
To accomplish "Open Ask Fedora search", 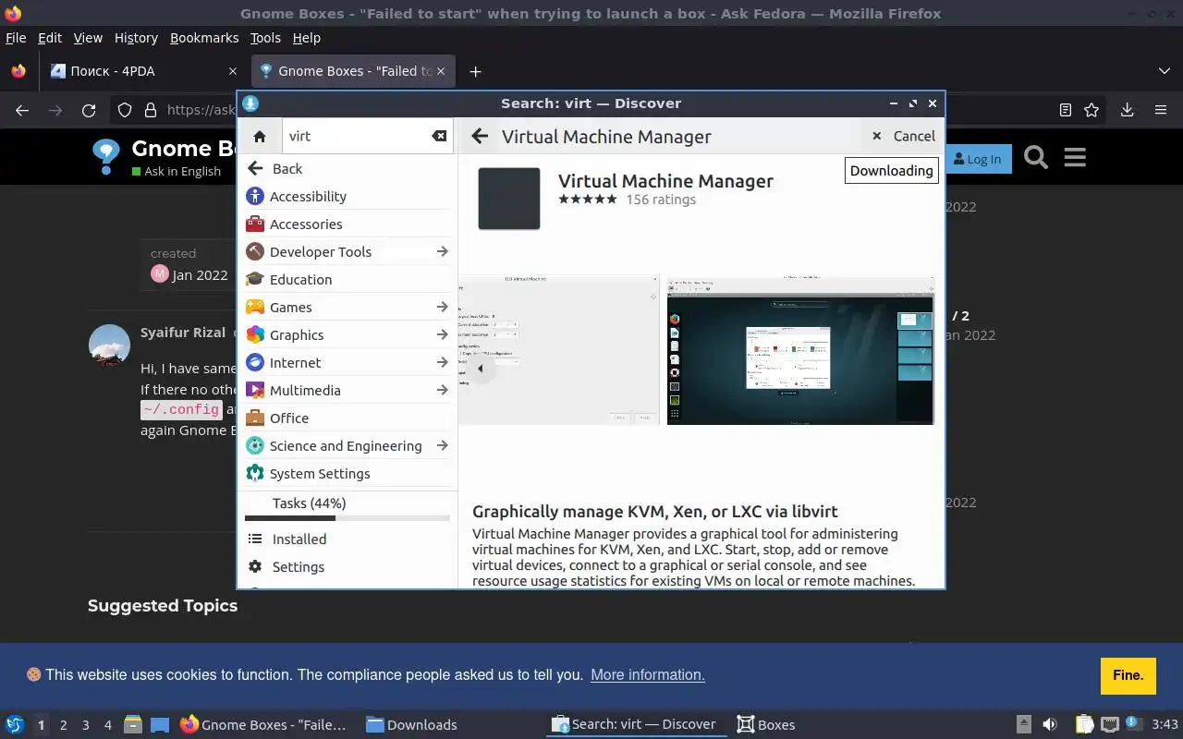I will (1036, 158).
